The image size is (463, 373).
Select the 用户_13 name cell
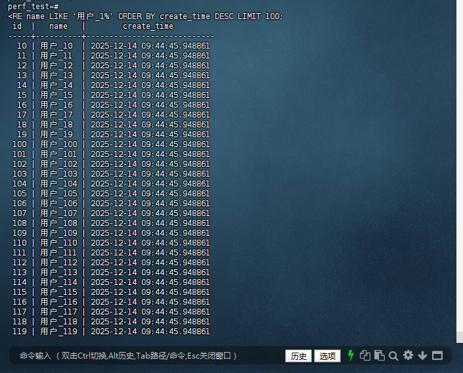point(56,76)
